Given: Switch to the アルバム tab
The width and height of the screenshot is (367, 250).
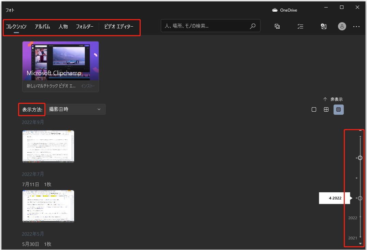Looking at the screenshot, I should (42, 26).
